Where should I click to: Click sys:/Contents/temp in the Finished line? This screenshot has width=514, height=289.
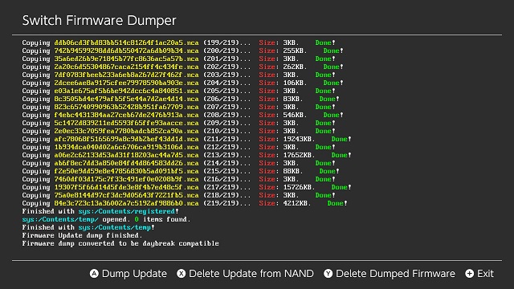point(114,227)
